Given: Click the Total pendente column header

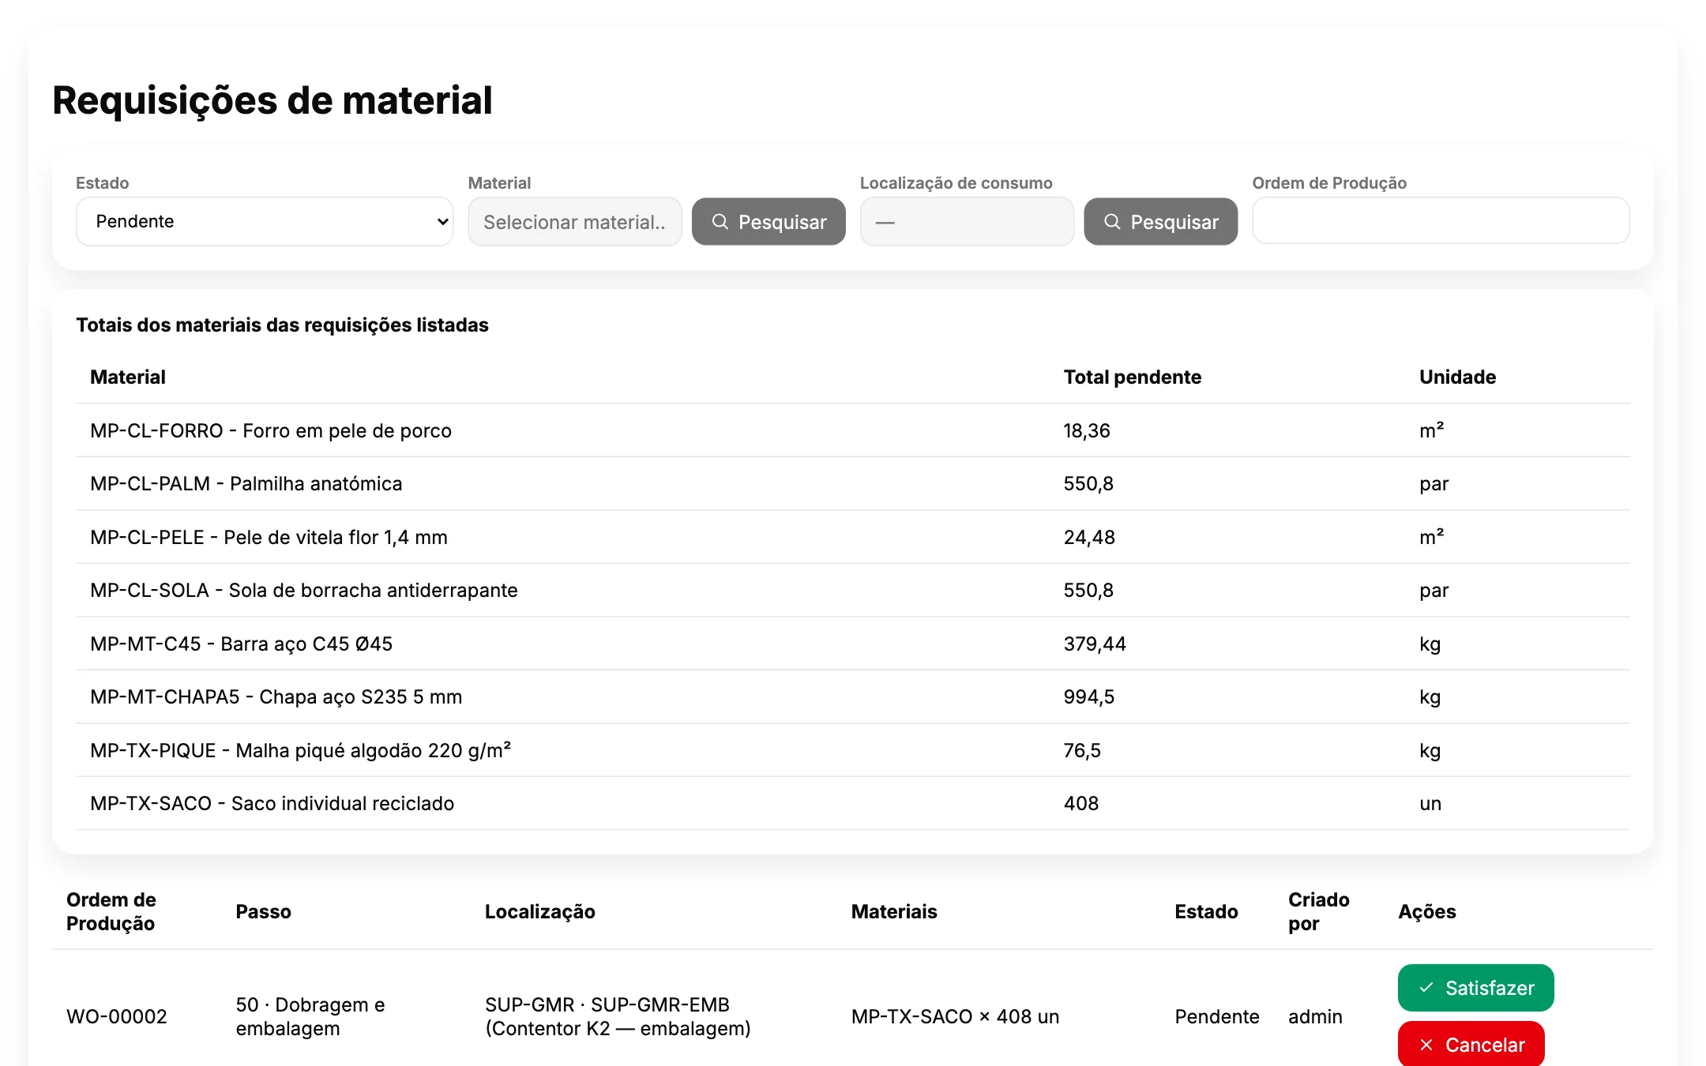Looking at the screenshot, I should (x=1132, y=377).
